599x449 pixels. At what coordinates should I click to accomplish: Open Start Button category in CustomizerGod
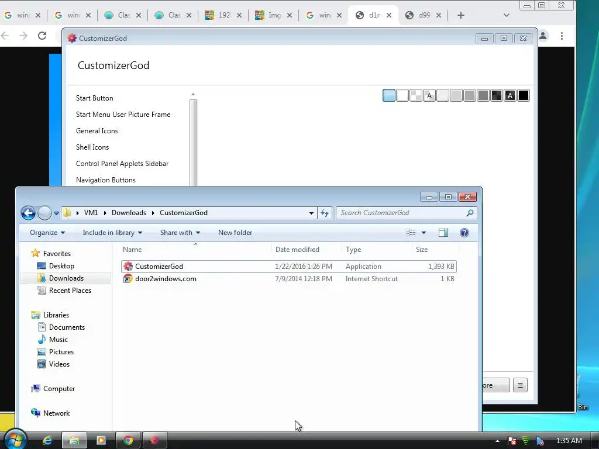94,98
